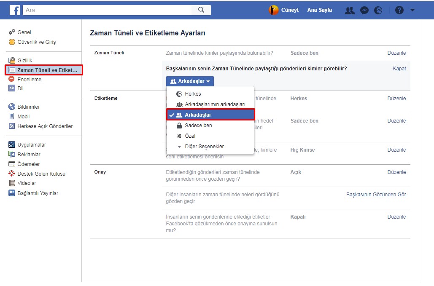The width and height of the screenshot is (434, 286).
Task: Click the Facebook logo icon
Action: [x=15, y=10]
